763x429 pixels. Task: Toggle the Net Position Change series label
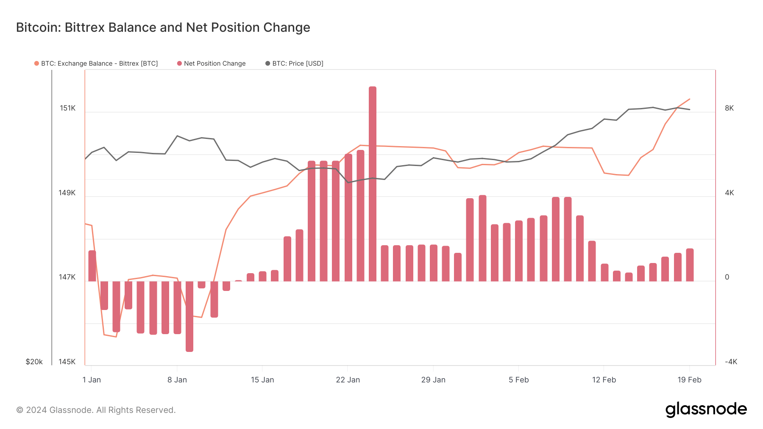(x=214, y=64)
